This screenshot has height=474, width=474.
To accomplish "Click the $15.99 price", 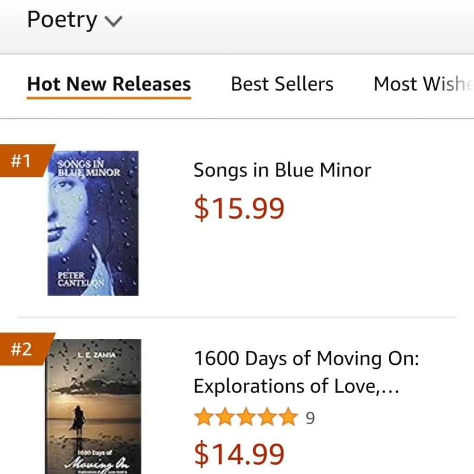I will click(x=239, y=208).
